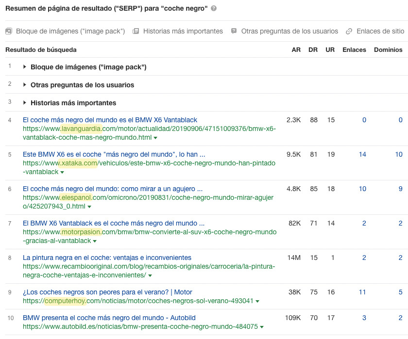Viewport: 408px width, 339px height.
Task: Click the 'UR' column header
Action: (x=330, y=49)
